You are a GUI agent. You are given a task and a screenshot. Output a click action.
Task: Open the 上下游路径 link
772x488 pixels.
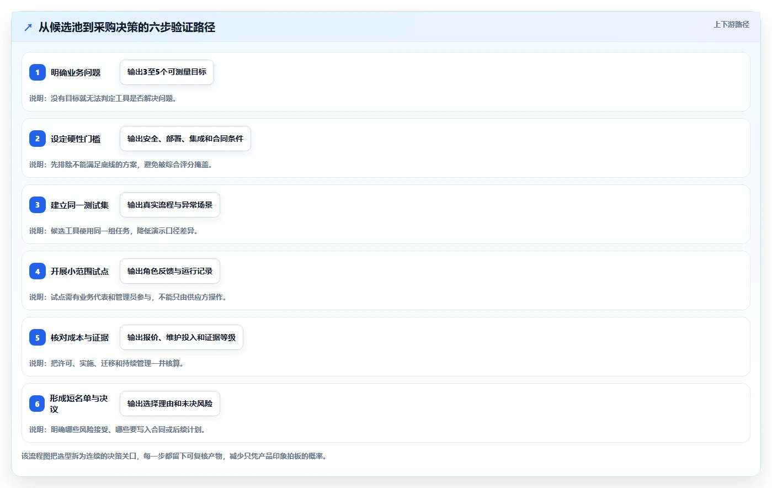point(731,24)
